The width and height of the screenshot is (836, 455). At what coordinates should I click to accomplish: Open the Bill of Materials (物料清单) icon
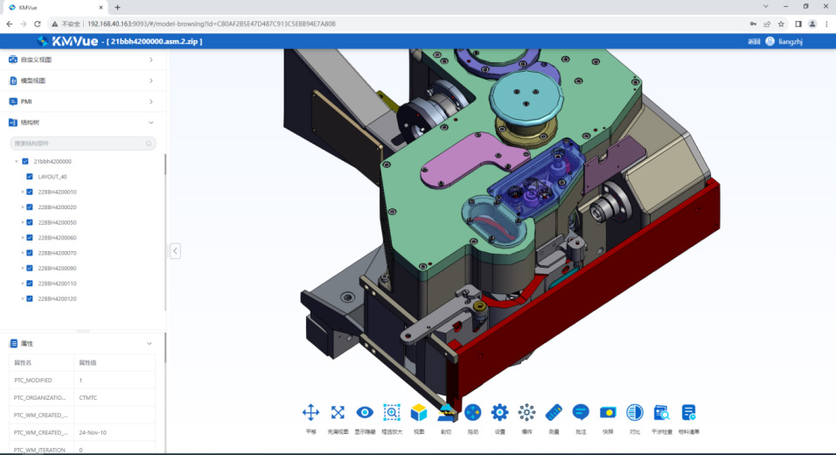(689, 412)
